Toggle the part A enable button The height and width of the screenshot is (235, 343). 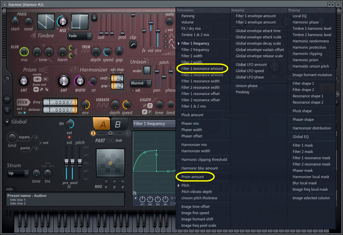pos(93,133)
